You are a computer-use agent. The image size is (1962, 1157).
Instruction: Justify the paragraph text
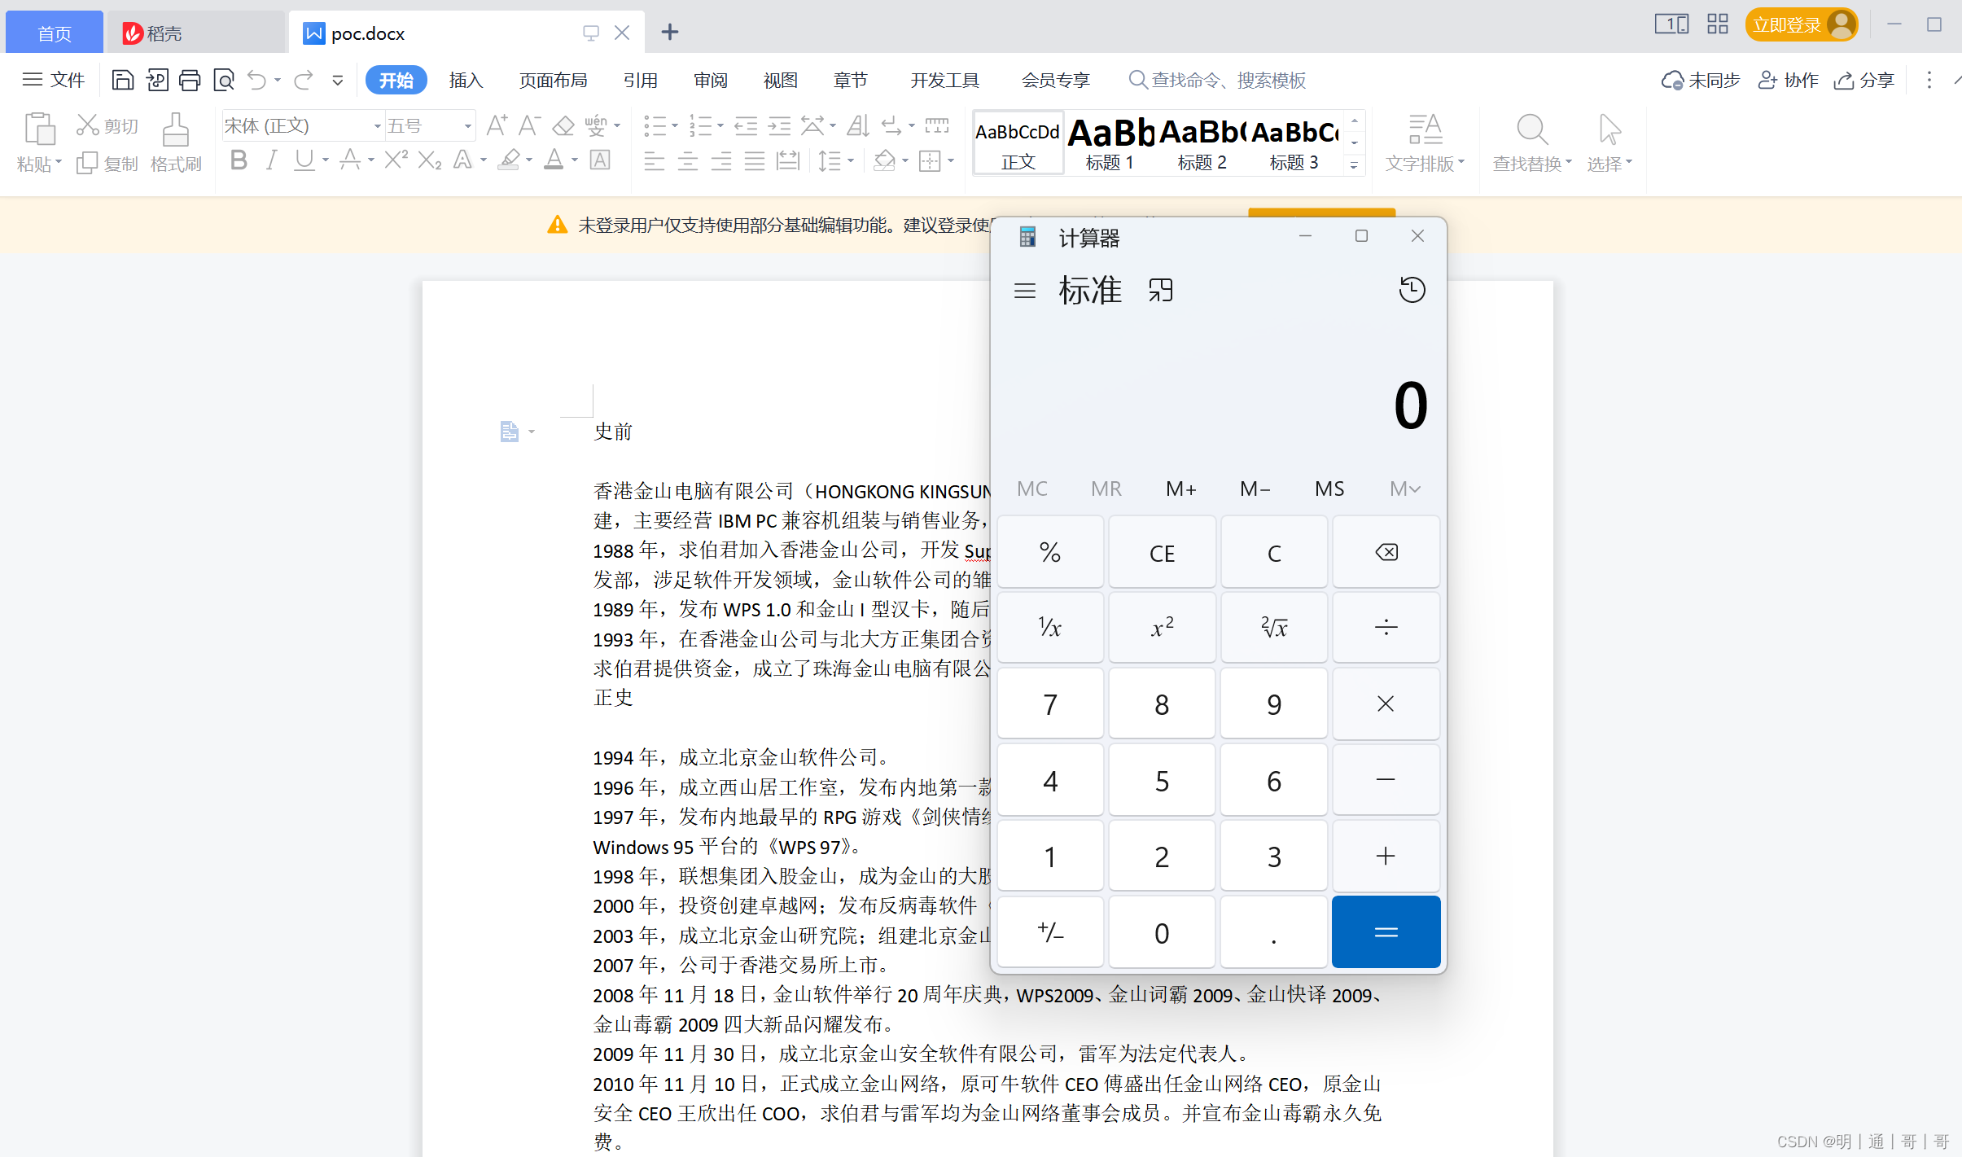click(755, 160)
